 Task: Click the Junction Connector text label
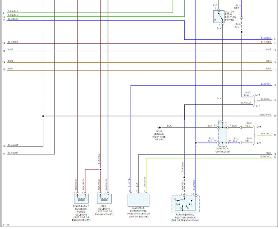[x=222, y=150]
